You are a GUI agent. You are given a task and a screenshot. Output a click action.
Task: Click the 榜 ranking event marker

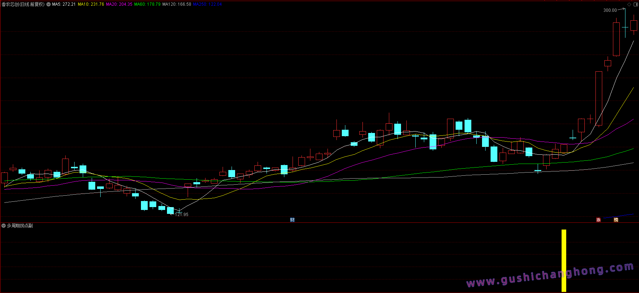point(616,220)
